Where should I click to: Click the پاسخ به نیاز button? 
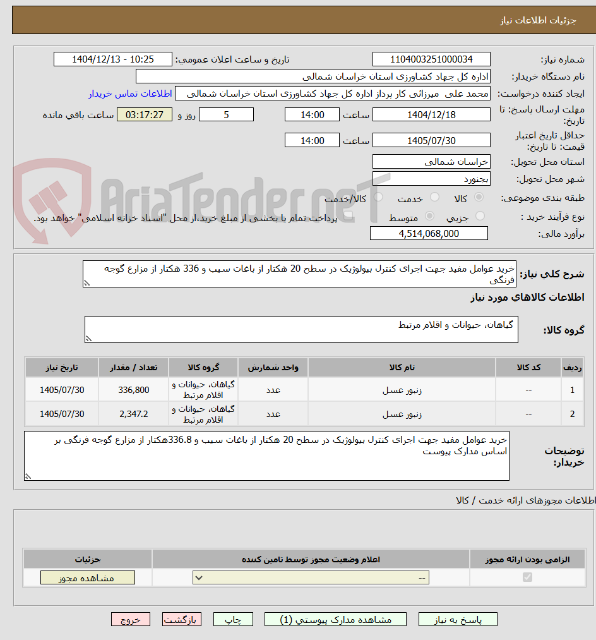coord(458,619)
